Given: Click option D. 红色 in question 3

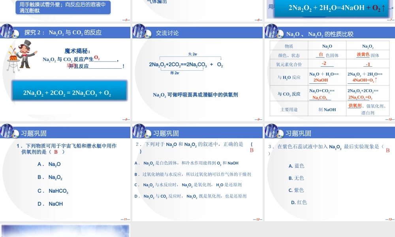Looking at the screenshot, I should click(299, 203).
